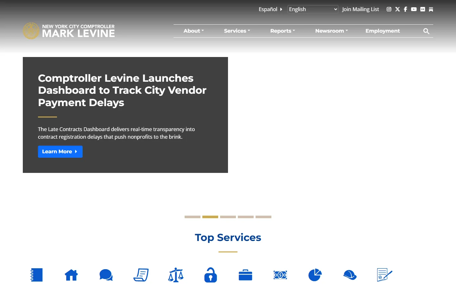This screenshot has height=285, width=456.
Task: Click the pie chart service icon
Action: [315, 275]
